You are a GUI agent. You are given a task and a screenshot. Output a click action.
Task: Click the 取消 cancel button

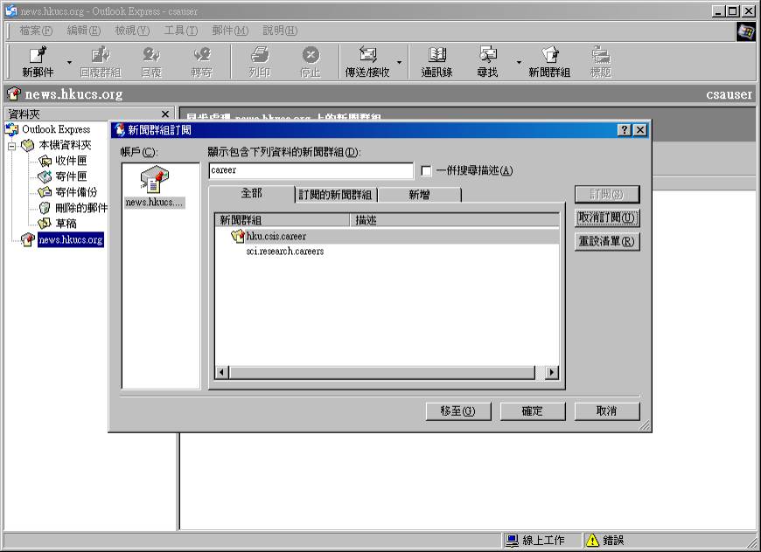607,411
